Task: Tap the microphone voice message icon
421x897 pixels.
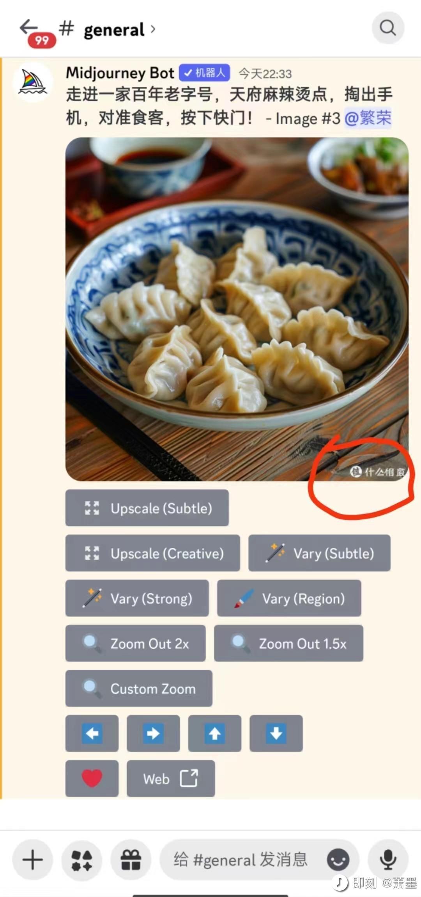Action: (388, 860)
